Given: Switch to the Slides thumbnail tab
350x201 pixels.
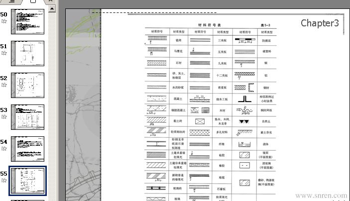Looking at the screenshot, I should click(33, 2).
